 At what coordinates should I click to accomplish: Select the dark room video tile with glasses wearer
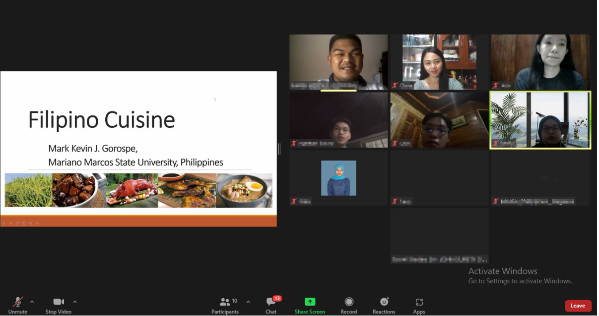tap(338, 120)
